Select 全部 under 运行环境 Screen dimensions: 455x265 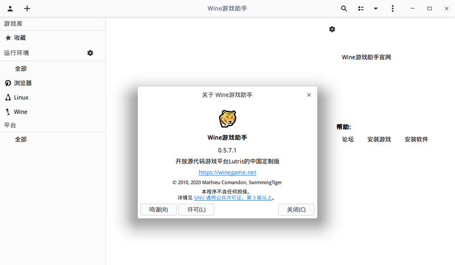pyautogui.click(x=20, y=68)
